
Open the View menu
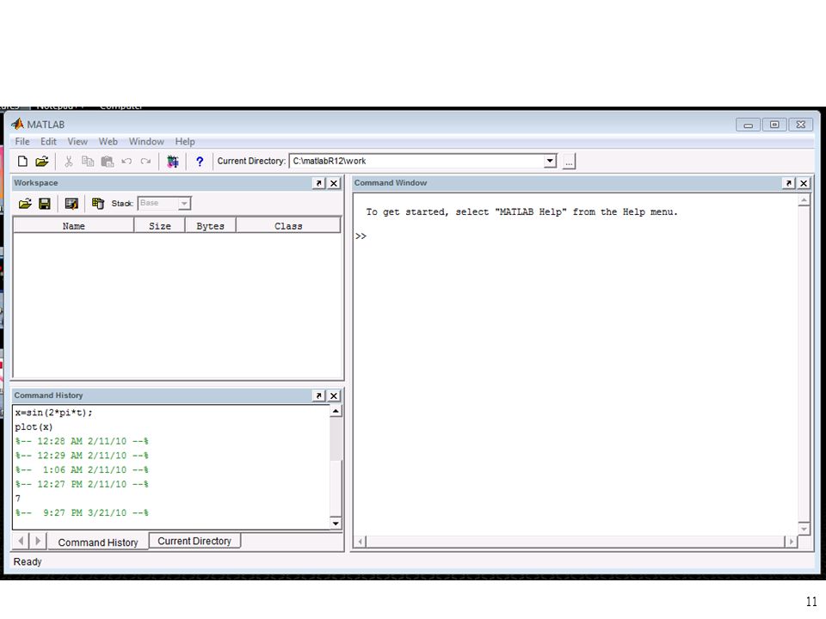pyautogui.click(x=77, y=142)
